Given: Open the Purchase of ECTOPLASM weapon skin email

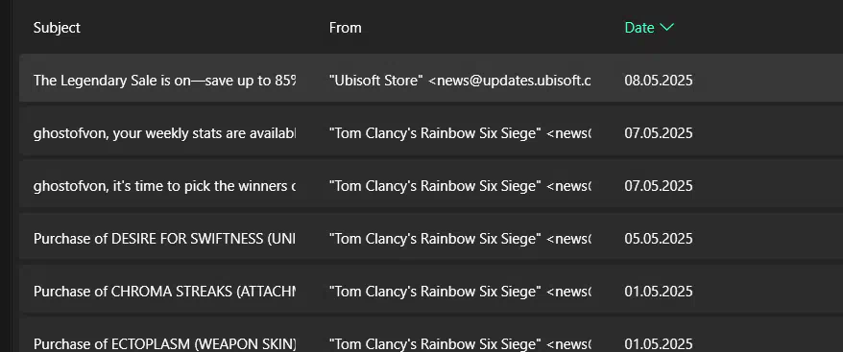Looking at the screenshot, I should [x=431, y=336].
